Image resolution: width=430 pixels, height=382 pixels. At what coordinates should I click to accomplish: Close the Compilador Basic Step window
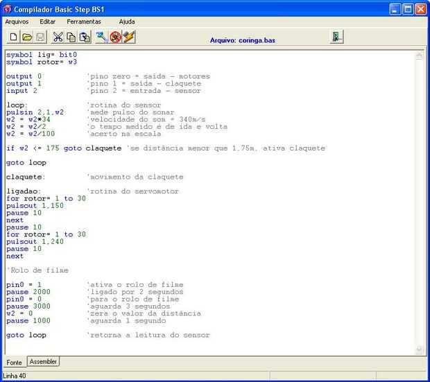[x=420, y=9]
